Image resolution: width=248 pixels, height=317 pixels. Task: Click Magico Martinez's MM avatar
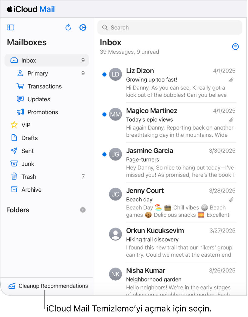pos(116,114)
